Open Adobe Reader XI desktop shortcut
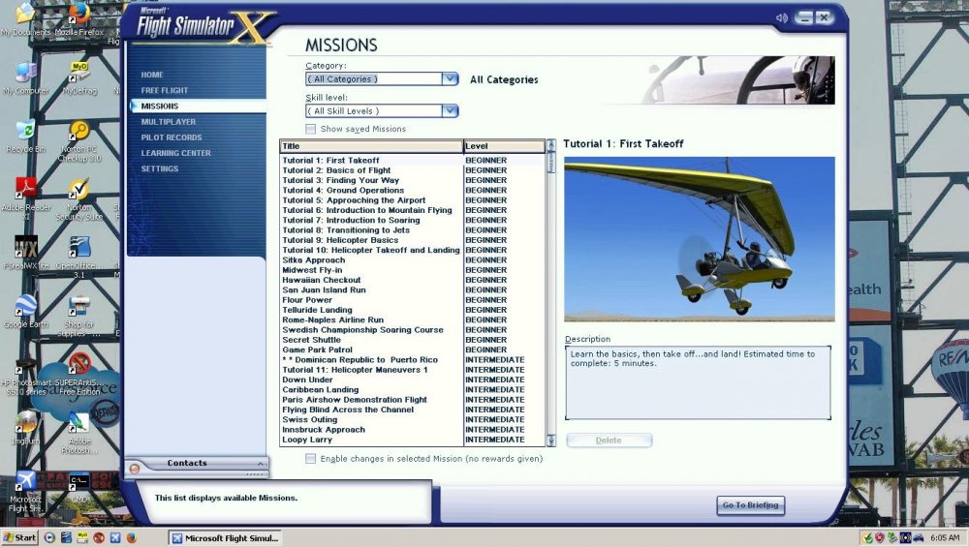This screenshot has height=547, width=969. click(x=25, y=198)
